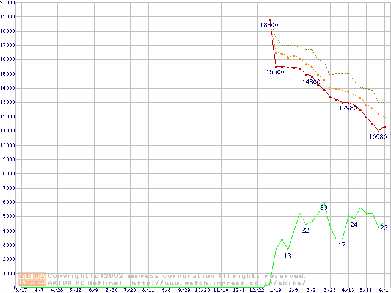Image resolution: width=391 pixels, height=293 pixels.
Task: Select the green line label 17
Action: [342, 245]
